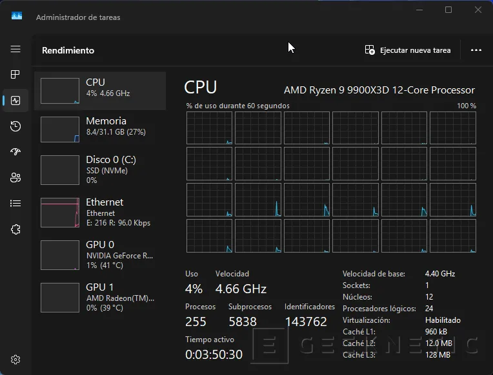Click the Velocidad 4.66 GHz value
493x375 pixels.
tap(241, 289)
